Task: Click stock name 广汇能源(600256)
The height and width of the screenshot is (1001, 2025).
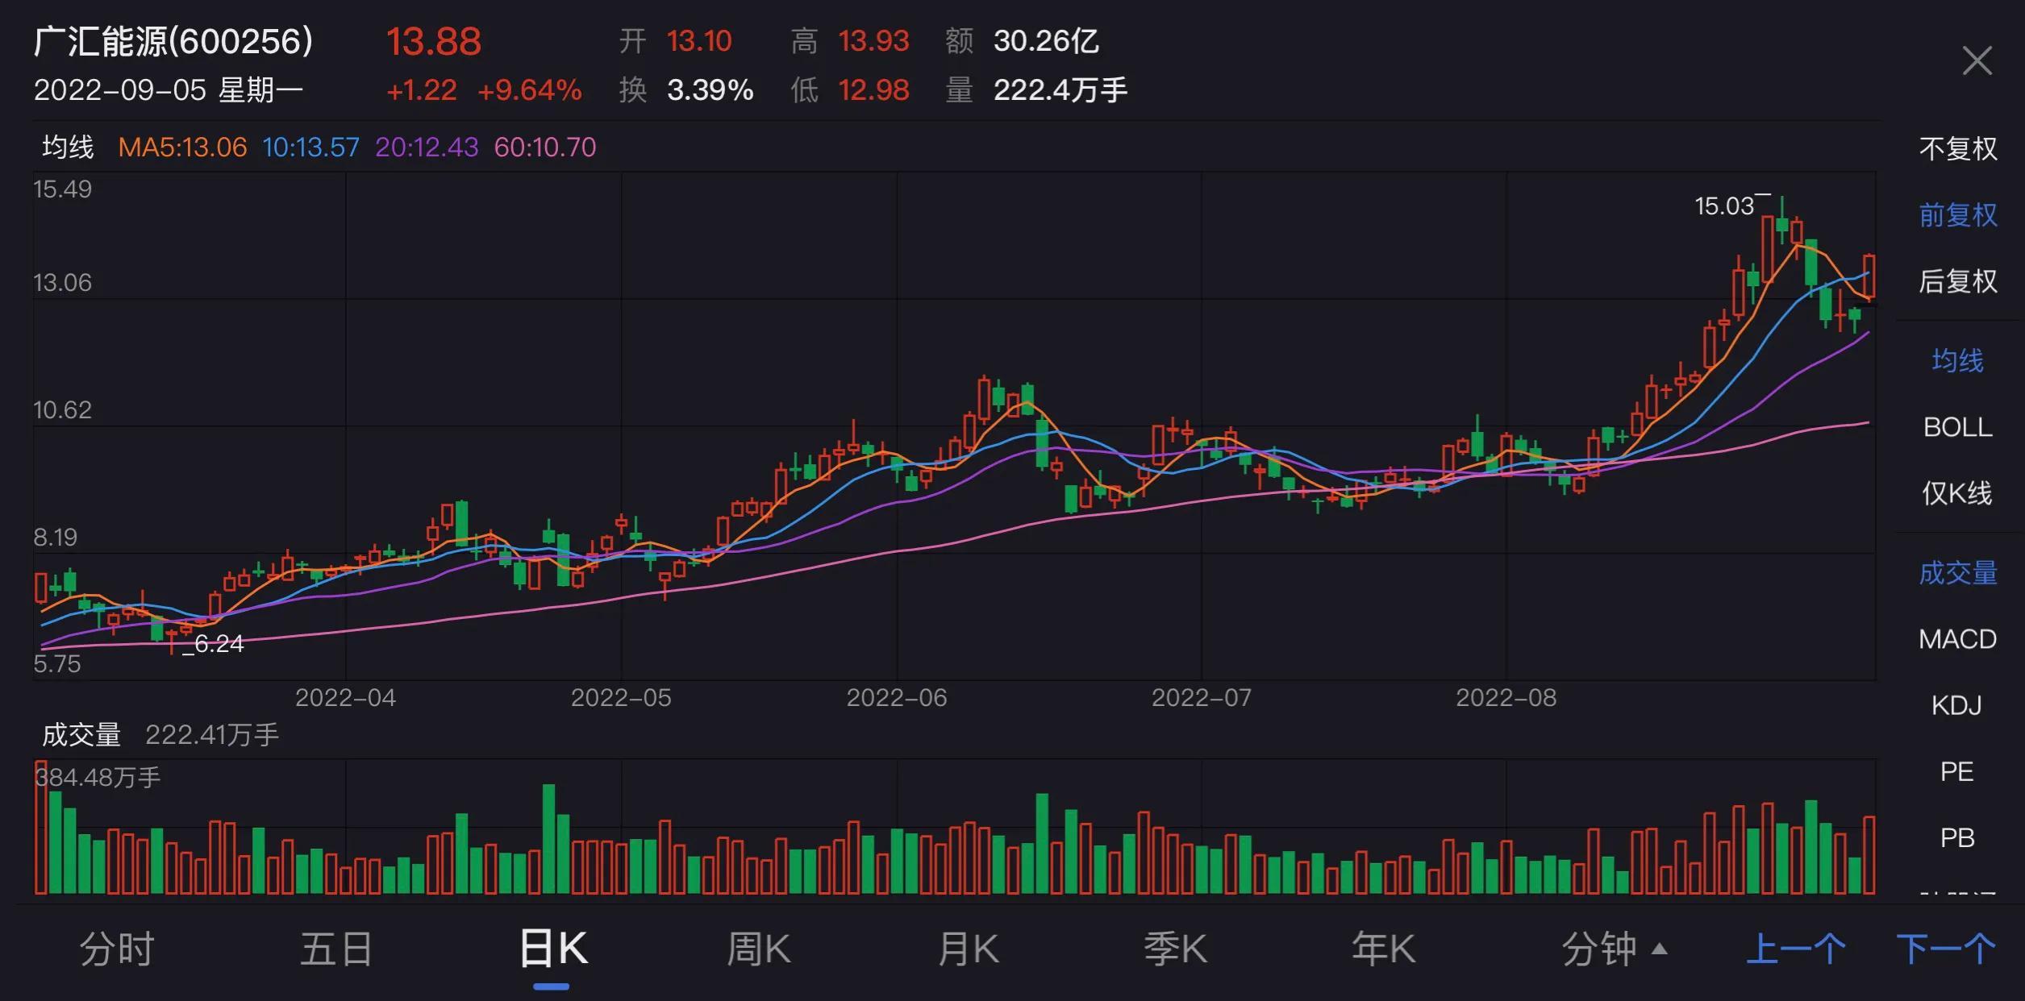Action: point(173,41)
